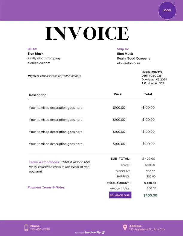Click the ship-to email elon@elon.com
Screen dimensions: 183x236
[128, 63]
